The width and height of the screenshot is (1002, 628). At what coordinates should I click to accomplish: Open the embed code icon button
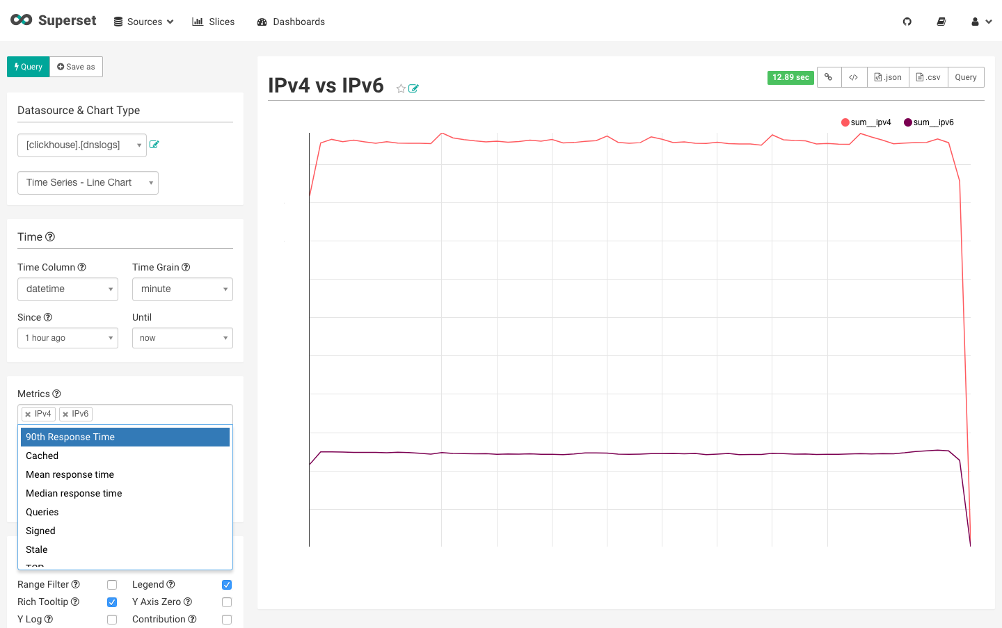853,77
